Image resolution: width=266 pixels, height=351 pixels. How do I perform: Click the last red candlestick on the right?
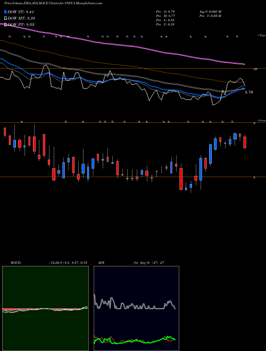245,143
